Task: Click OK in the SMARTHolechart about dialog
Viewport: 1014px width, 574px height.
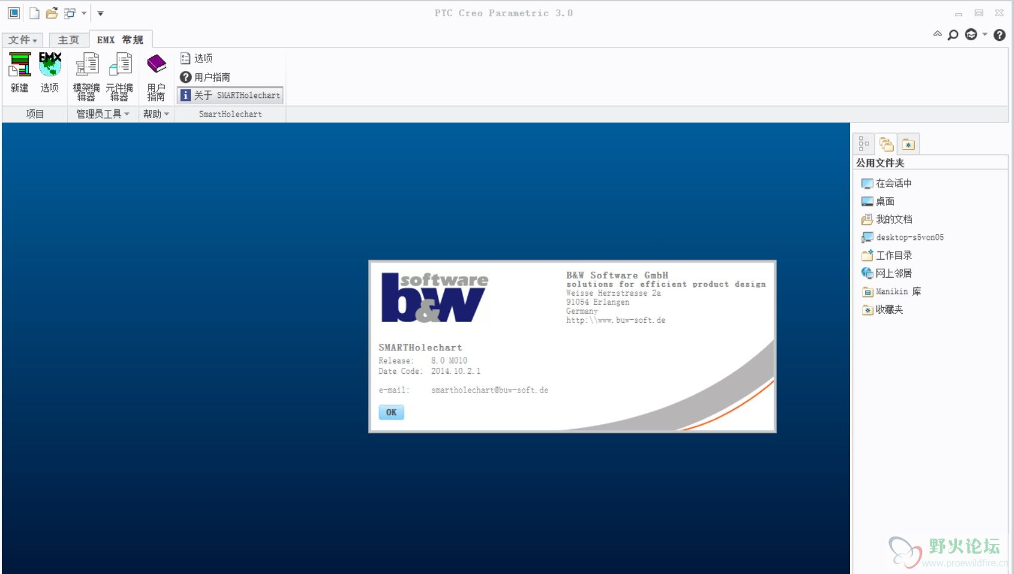Action: 391,412
